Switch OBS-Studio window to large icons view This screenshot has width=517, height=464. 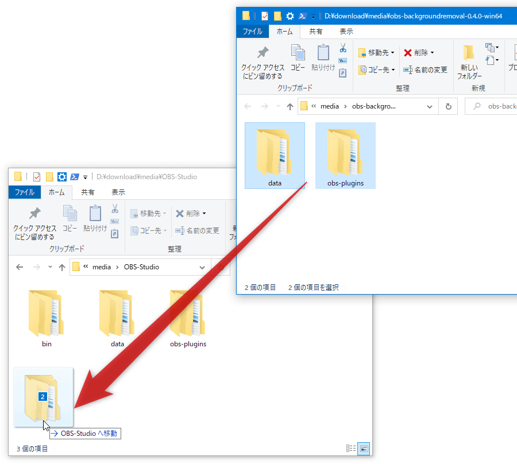pyautogui.click(x=364, y=448)
